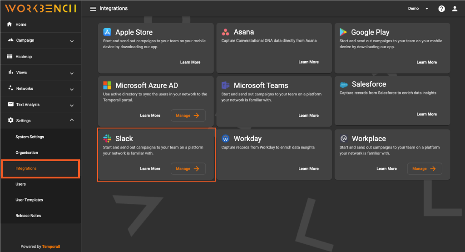Click the Temporall link in footer
Screen dimensions: 465x252
[51, 247]
